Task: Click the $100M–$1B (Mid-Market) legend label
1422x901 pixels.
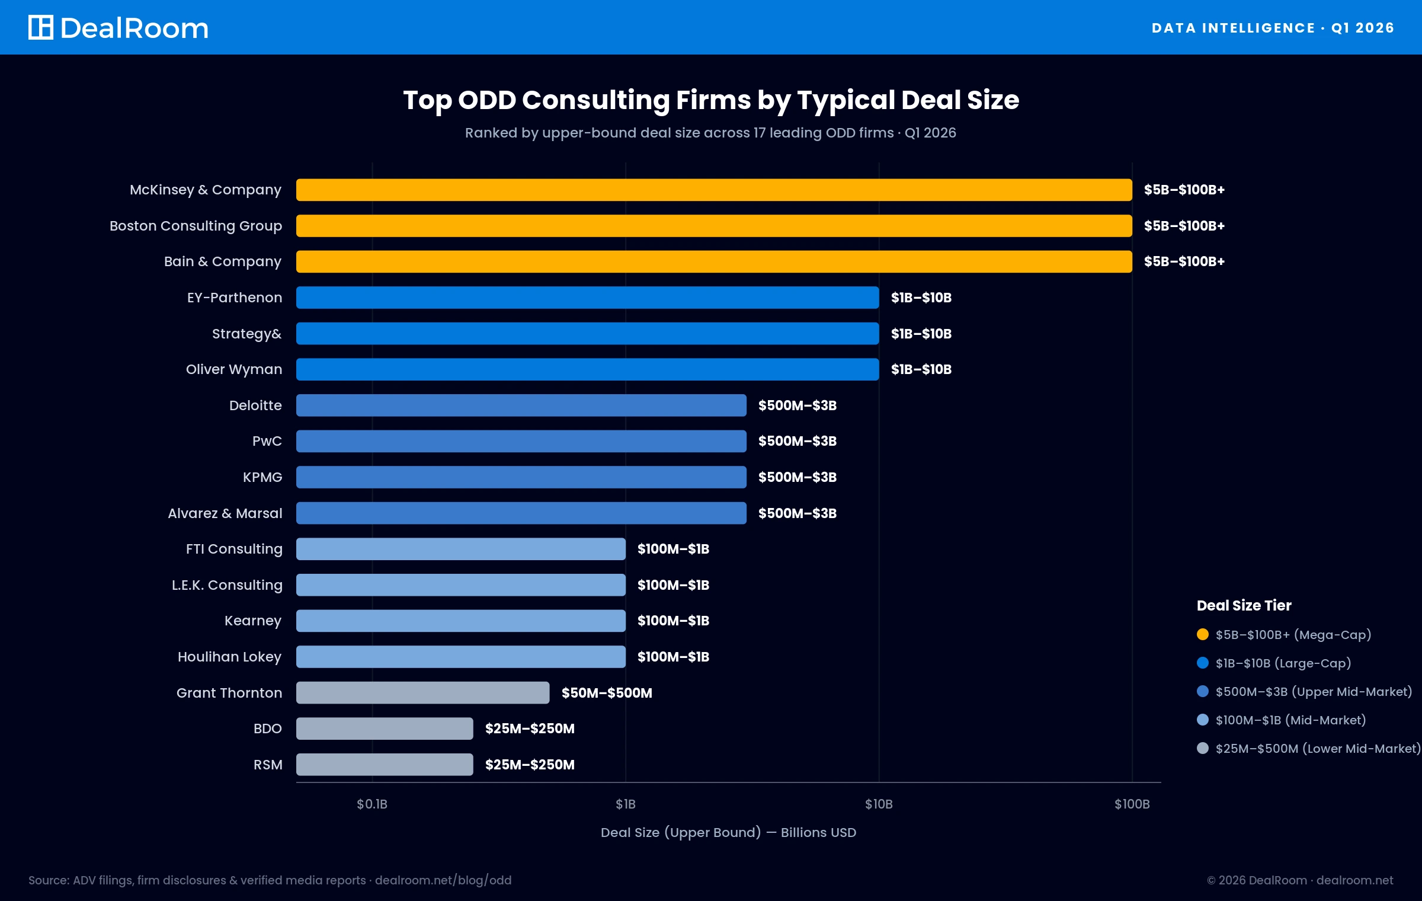Action: (1291, 720)
